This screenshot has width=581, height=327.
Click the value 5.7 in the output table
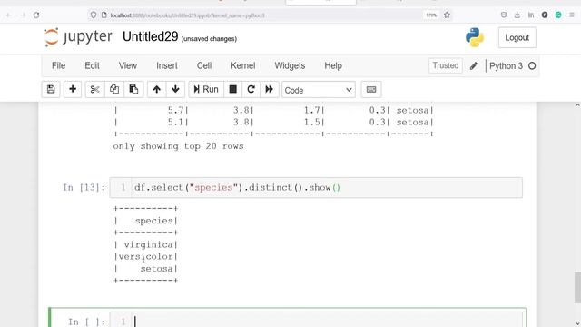tap(176, 110)
